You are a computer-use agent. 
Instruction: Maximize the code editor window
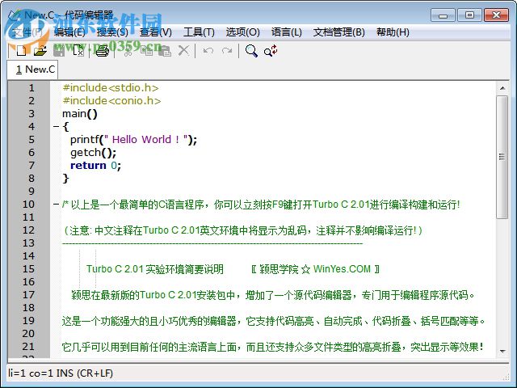pyautogui.click(x=469, y=15)
